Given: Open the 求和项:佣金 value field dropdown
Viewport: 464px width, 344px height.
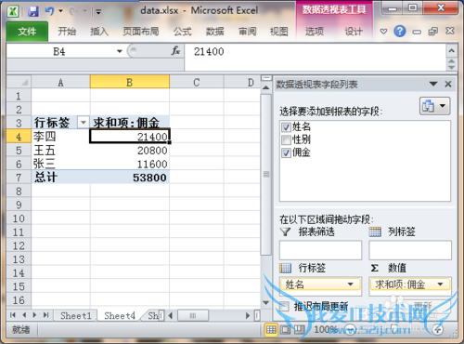Looking at the screenshot, I should 440,284.
